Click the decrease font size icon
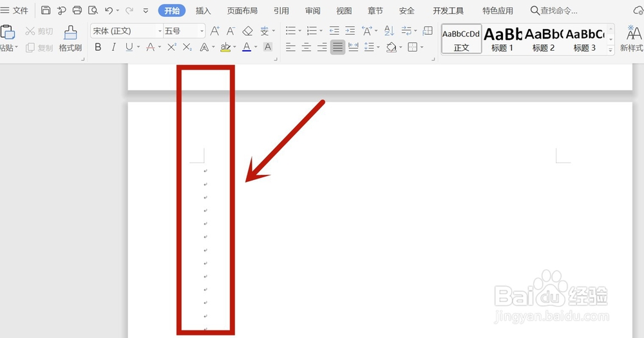 point(231,31)
